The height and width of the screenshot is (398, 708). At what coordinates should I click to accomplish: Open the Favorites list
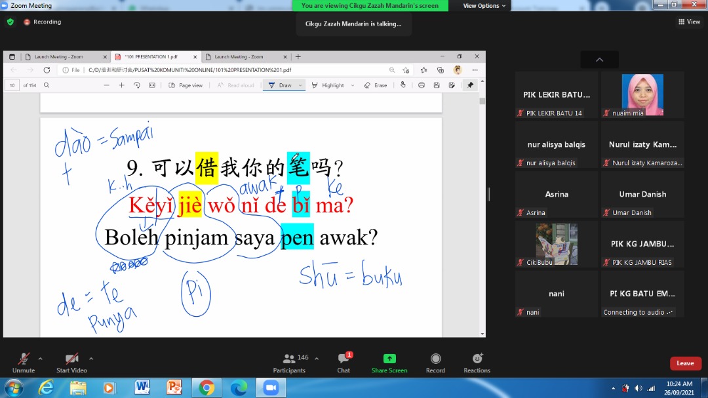(x=423, y=70)
